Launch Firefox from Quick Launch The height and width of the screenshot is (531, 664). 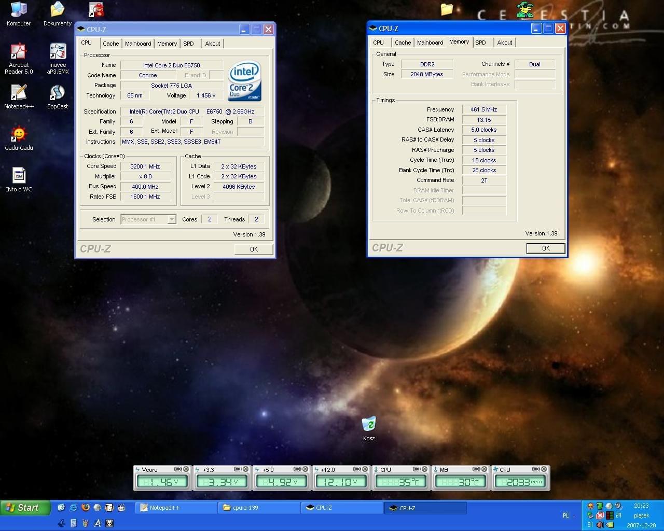tap(85, 508)
